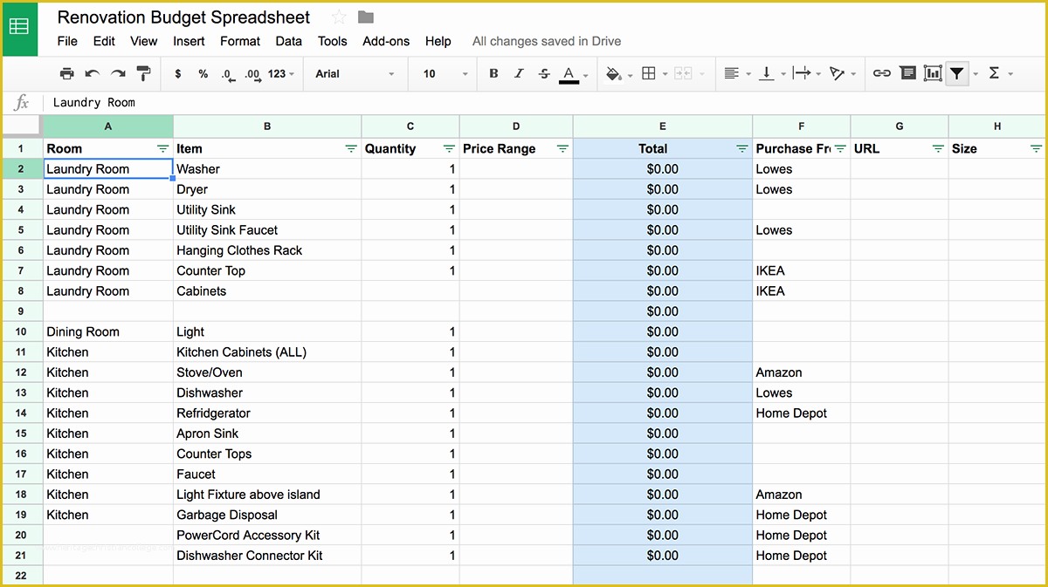Open filter views dropdown arrow
1048x587 pixels.
coord(976,74)
